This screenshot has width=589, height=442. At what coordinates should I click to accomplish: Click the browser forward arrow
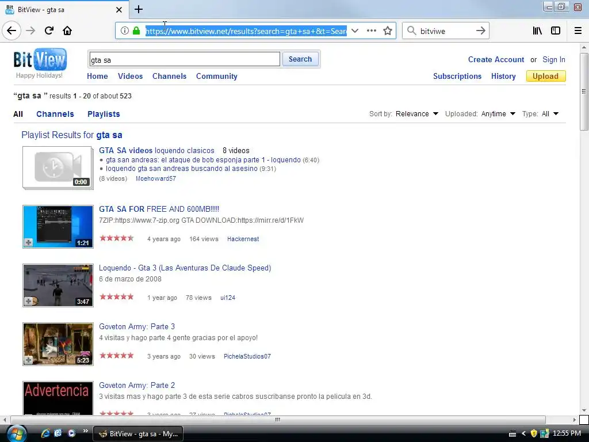pos(30,31)
